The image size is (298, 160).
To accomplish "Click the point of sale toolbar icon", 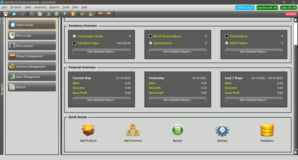I will coord(6,14).
